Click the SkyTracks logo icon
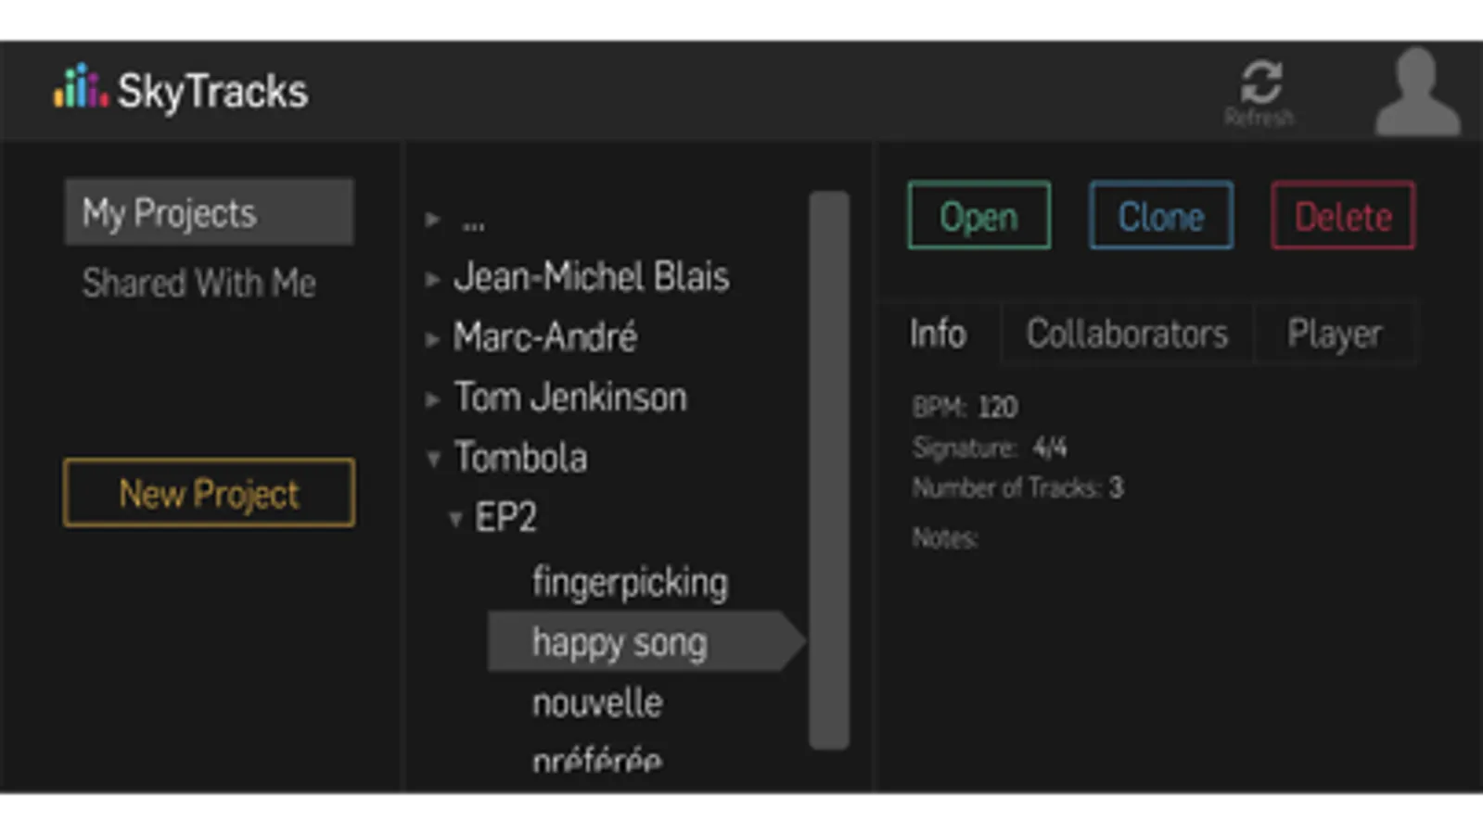The height and width of the screenshot is (834, 1483). tap(81, 87)
